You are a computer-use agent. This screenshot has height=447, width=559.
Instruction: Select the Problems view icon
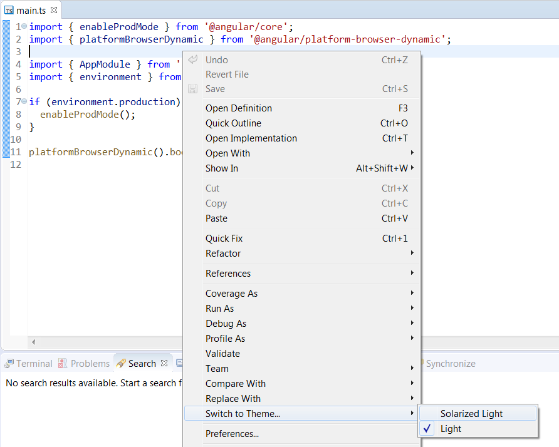click(61, 363)
